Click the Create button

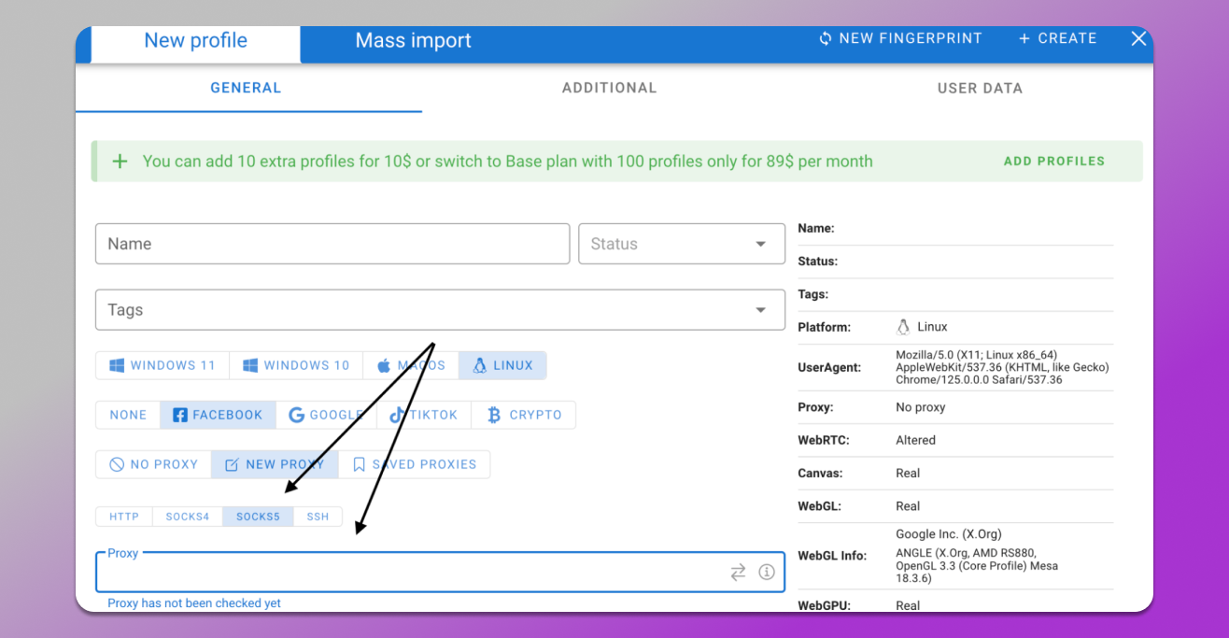[x=1058, y=38]
